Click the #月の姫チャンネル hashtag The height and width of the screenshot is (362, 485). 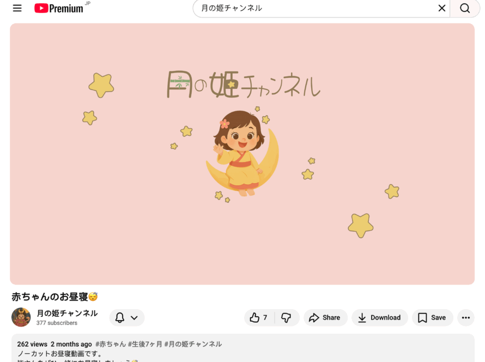[193, 344]
